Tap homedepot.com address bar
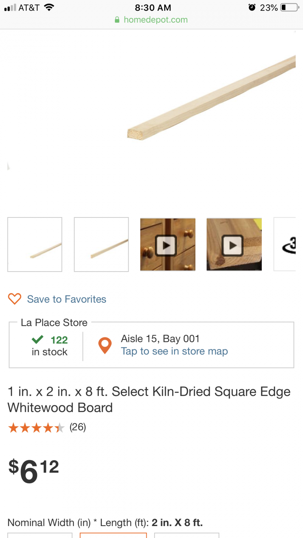This screenshot has width=303, height=538. (x=151, y=20)
